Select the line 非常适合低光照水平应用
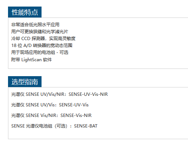This screenshot has height=145, width=188. coord(35,25)
